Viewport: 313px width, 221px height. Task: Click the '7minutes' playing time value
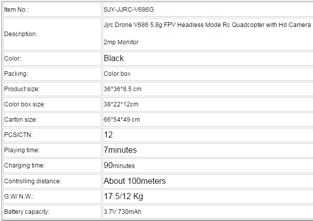120,150
